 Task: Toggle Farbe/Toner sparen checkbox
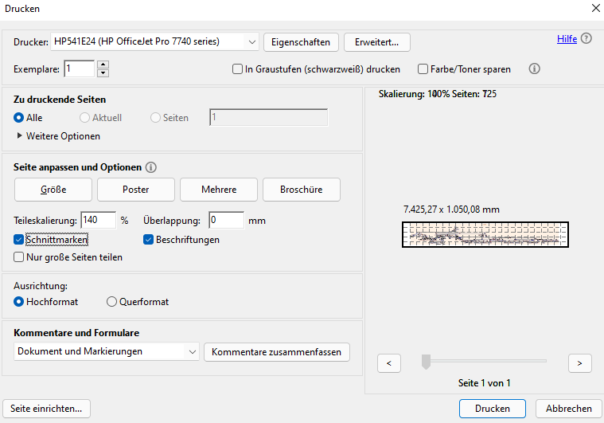pos(423,69)
